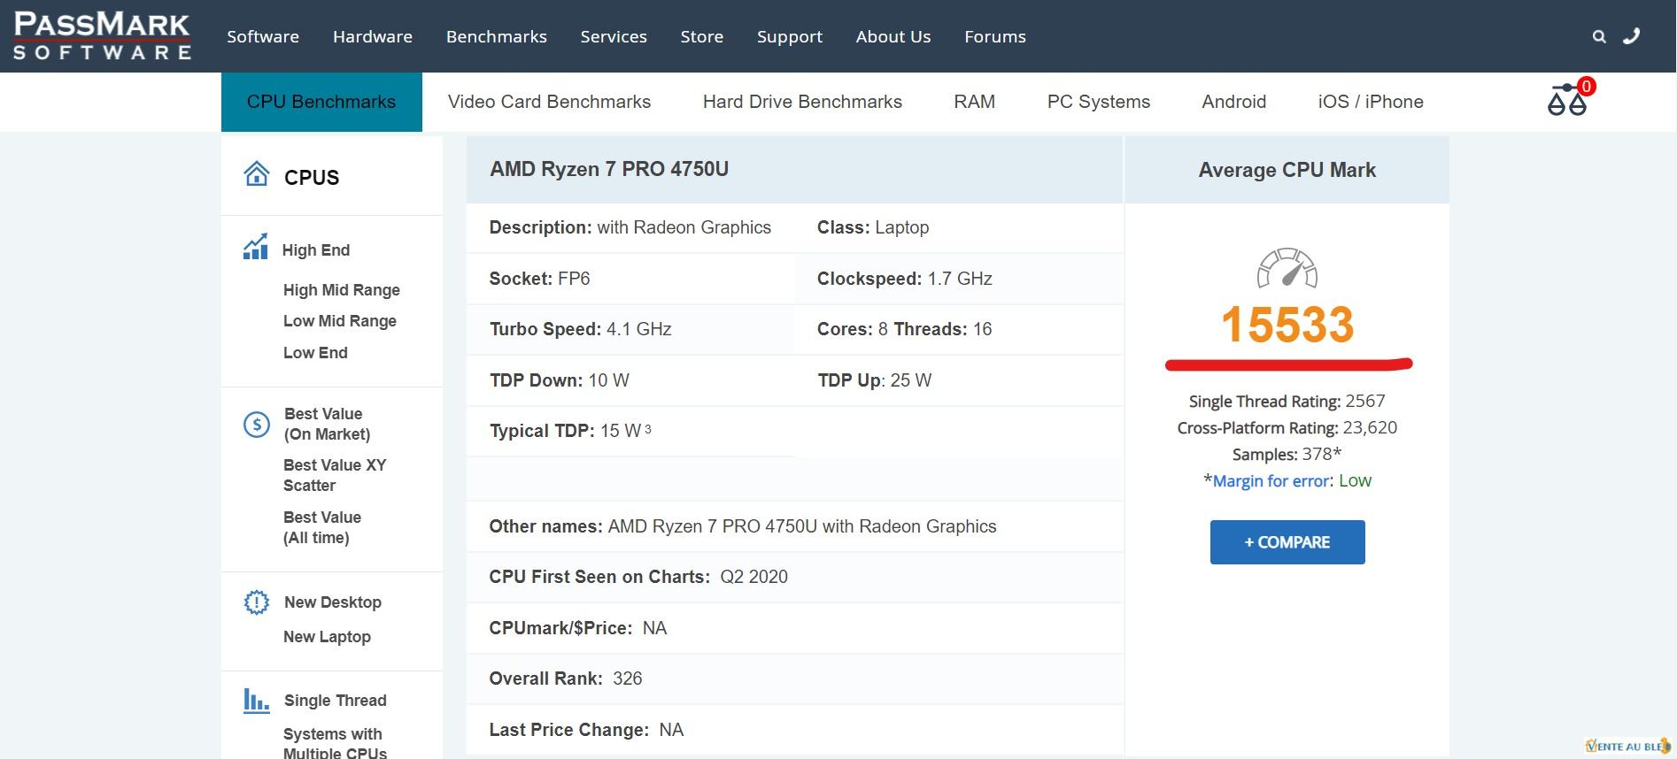1677x759 pixels.
Task: Open the RAM benchmarks tab
Action: click(x=974, y=102)
